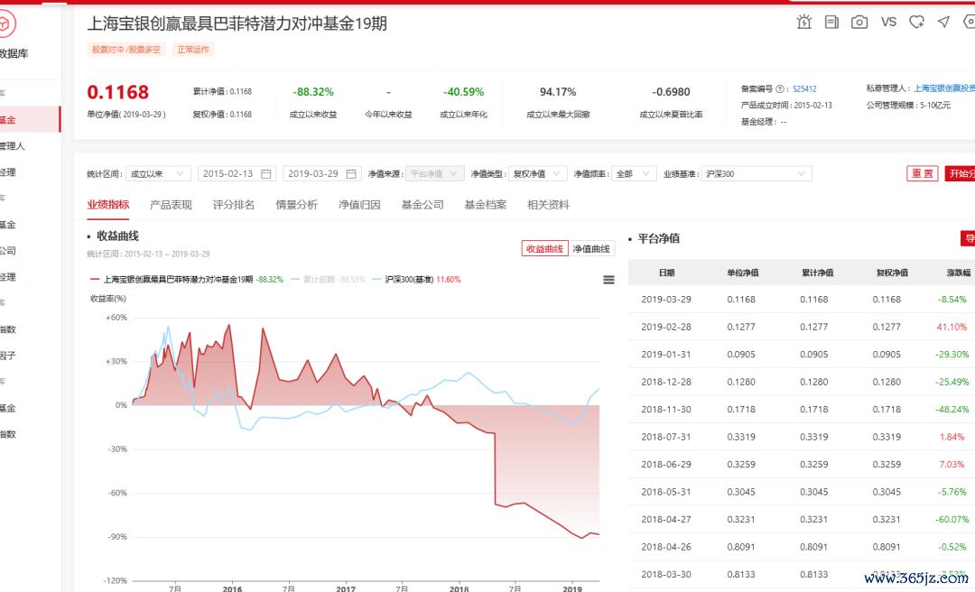Viewport: 975px width, 592px height.
Task: Click unit value 0.3319 for 2018-07-31
Action: pyautogui.click(x=741, y=437)
